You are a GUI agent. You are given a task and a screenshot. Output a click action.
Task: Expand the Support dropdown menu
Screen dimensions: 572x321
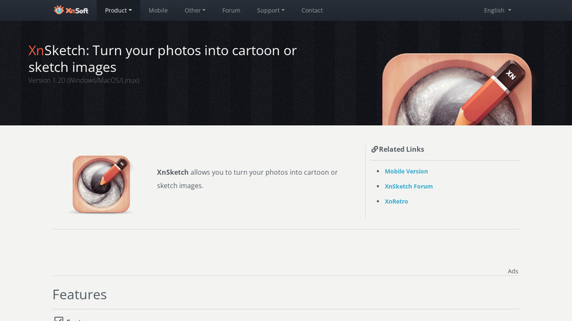pos(271,10)
